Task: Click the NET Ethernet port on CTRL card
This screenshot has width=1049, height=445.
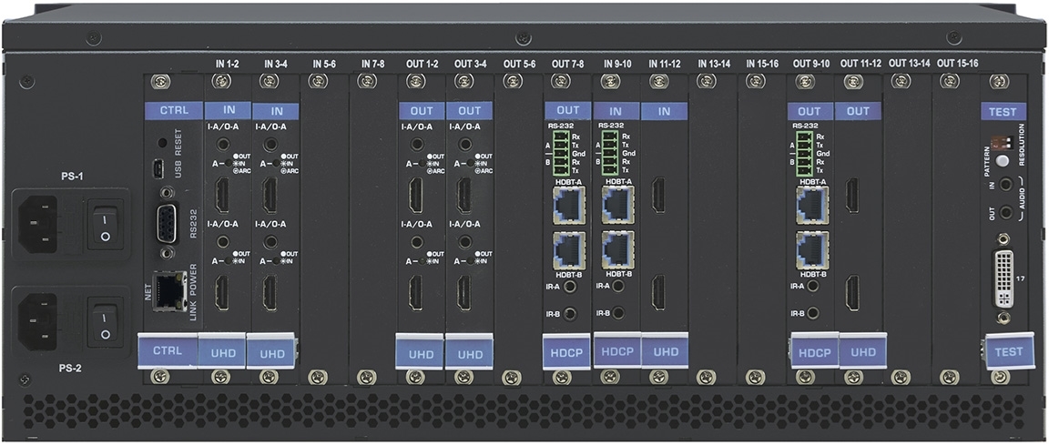Action: (x=166, y=289)
